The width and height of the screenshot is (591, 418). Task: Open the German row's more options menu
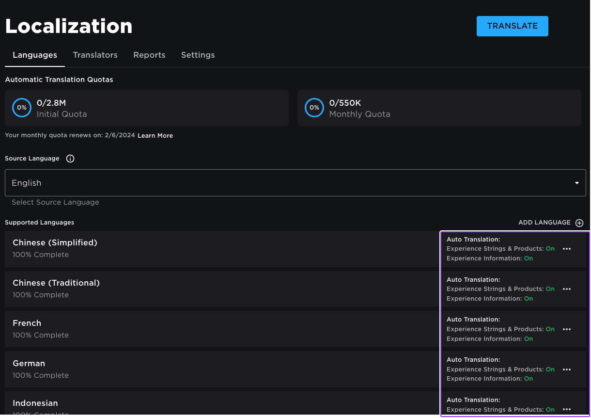point(567,370)
